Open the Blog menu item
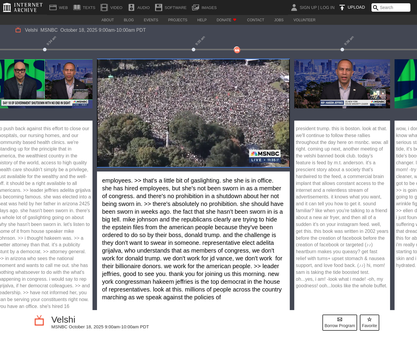This screenshot has height=340, width=417. point(129,20)
